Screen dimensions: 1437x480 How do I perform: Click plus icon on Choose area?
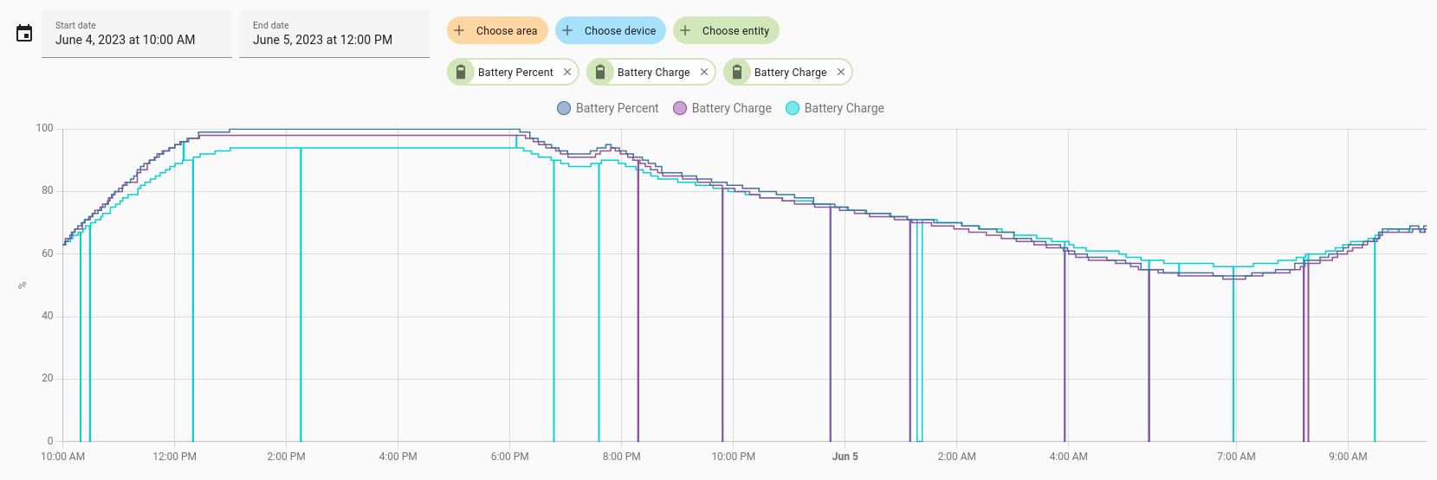460,30
